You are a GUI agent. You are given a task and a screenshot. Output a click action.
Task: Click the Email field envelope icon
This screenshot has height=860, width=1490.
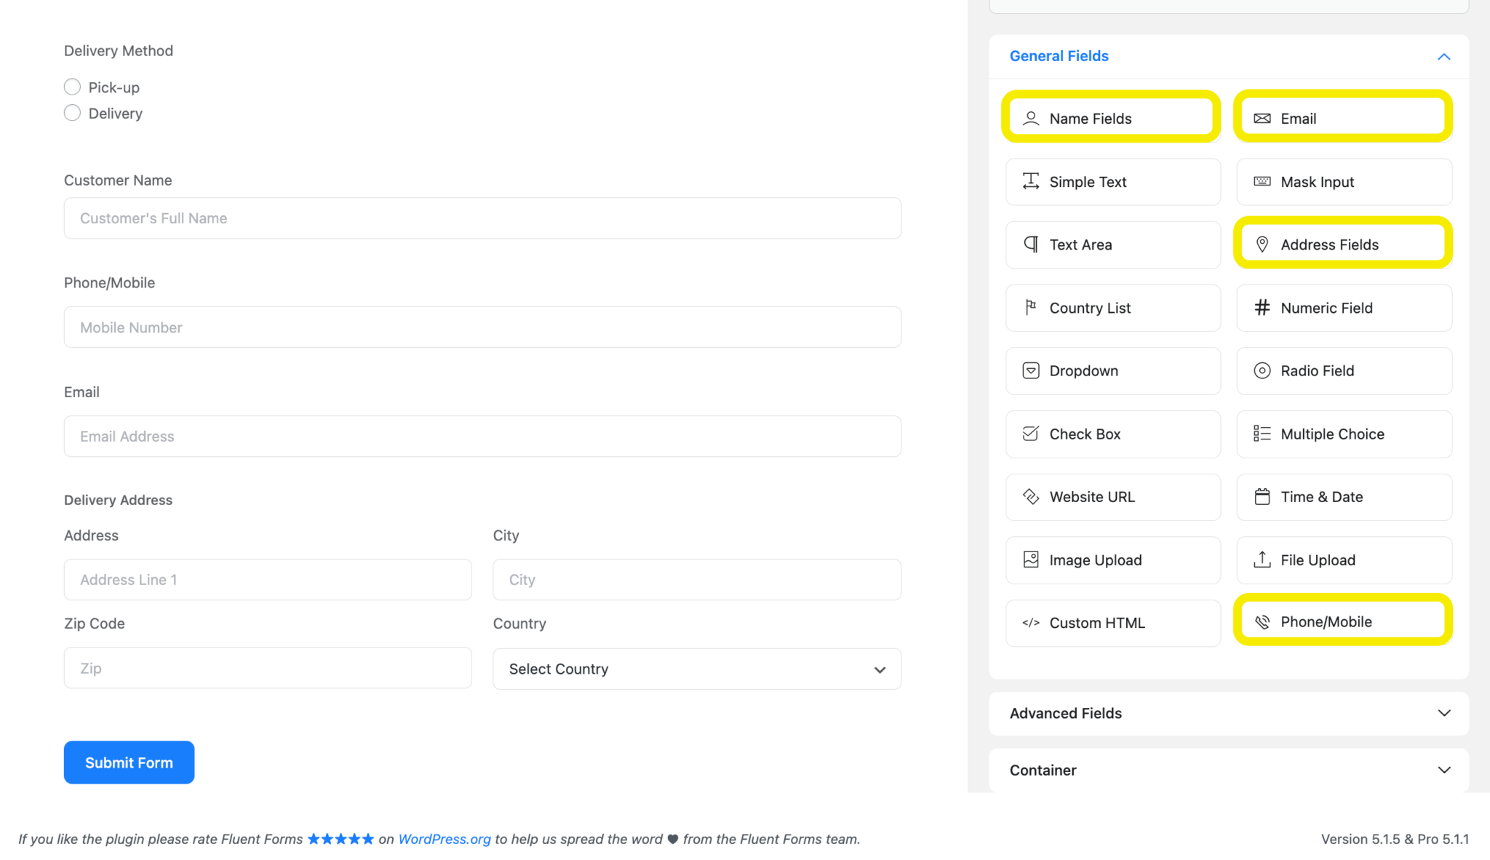coord(1262,118)
